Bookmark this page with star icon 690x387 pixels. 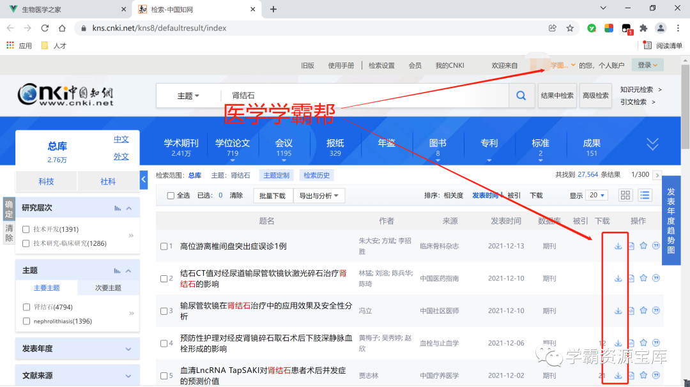tap(570, 28)
